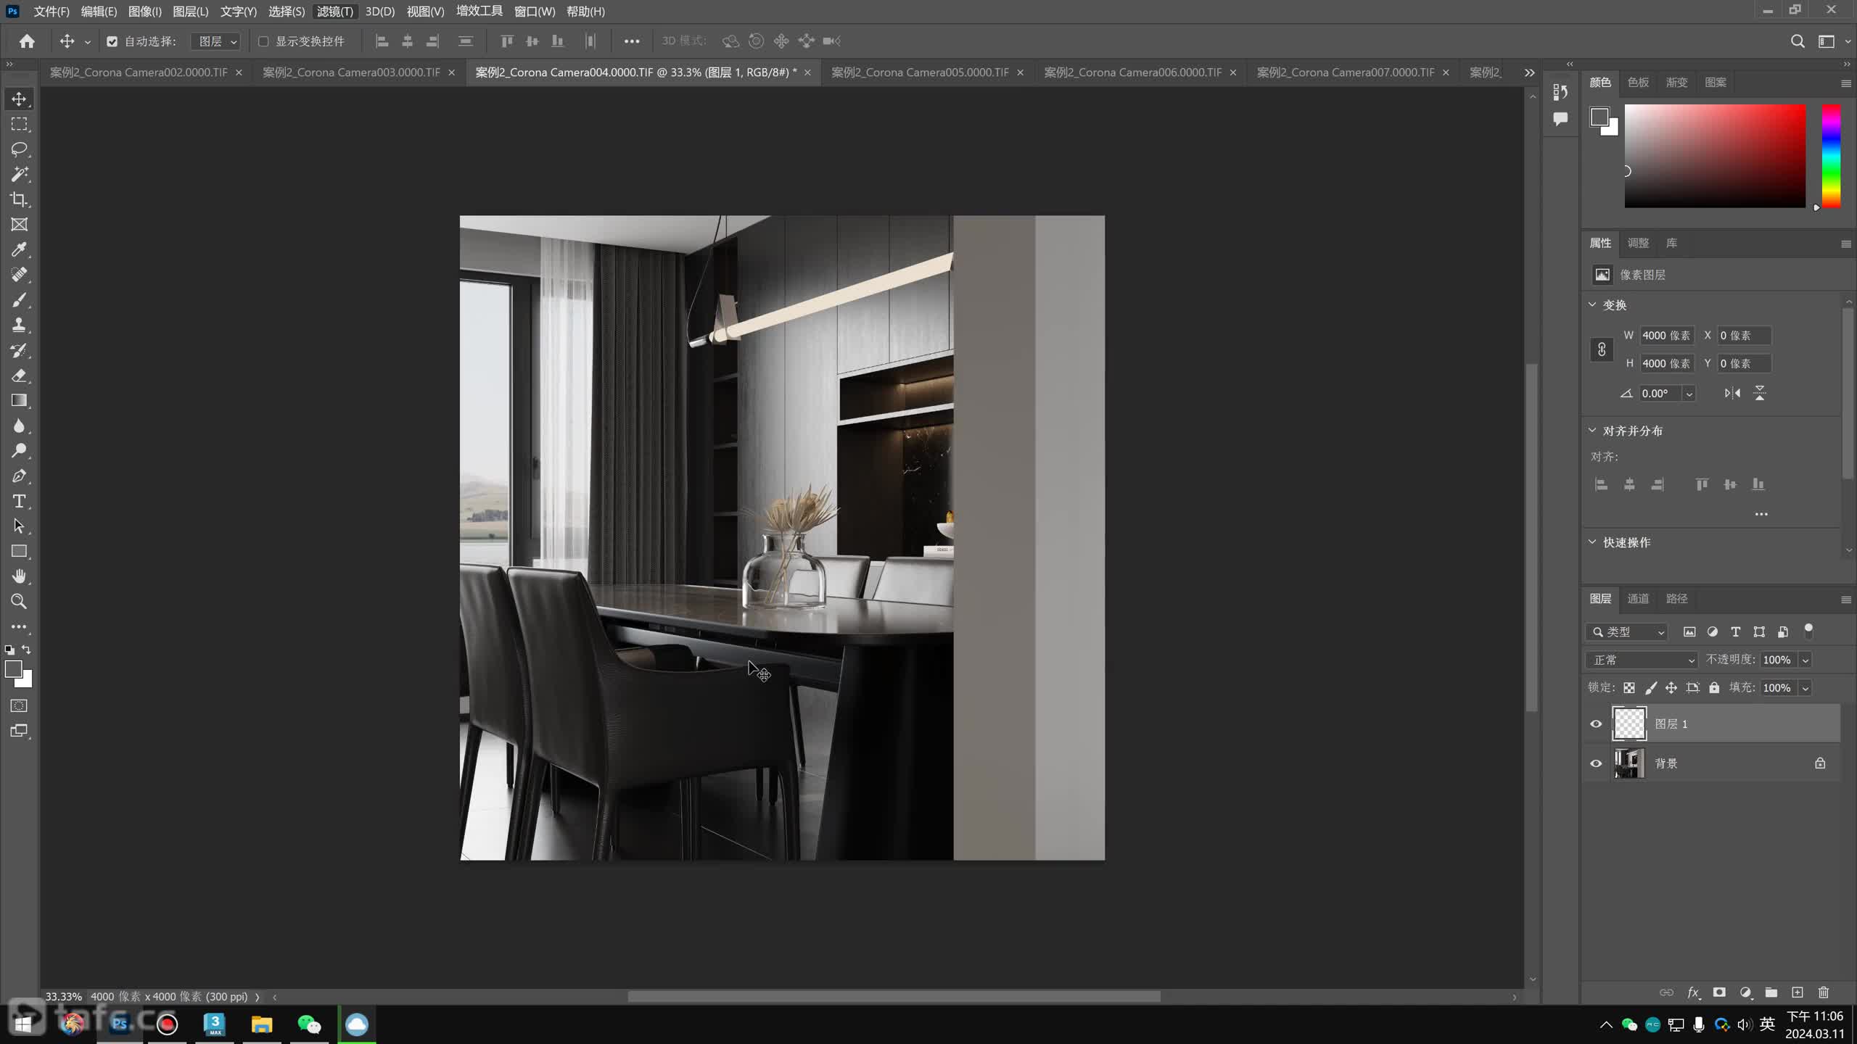Switch to Camera005.0000.TIF document tab

coord(920,72)
